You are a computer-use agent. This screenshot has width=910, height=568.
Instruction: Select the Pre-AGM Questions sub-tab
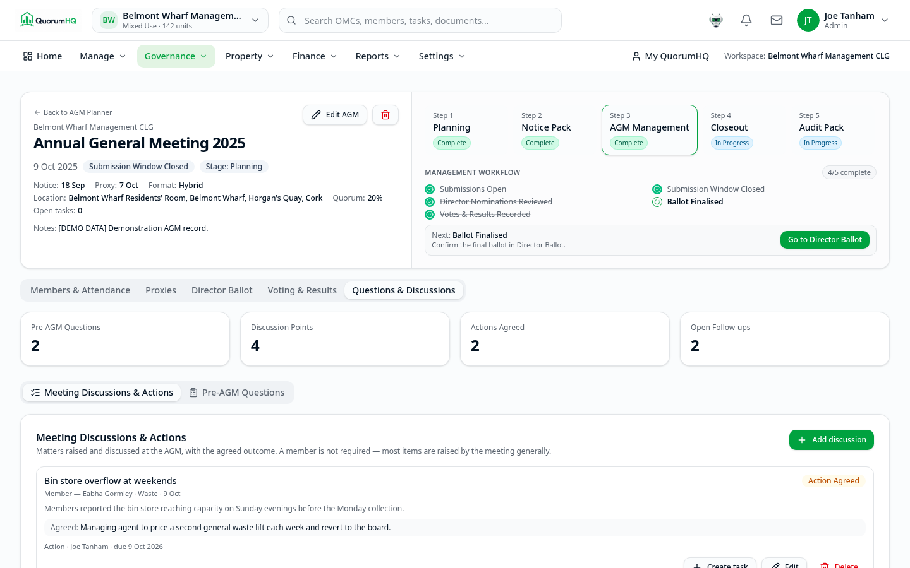(x=237, y=393)
